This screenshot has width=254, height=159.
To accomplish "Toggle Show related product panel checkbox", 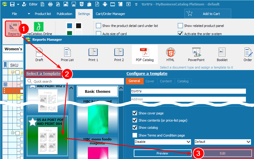I will pyautogui.click(x=180, y=26).
